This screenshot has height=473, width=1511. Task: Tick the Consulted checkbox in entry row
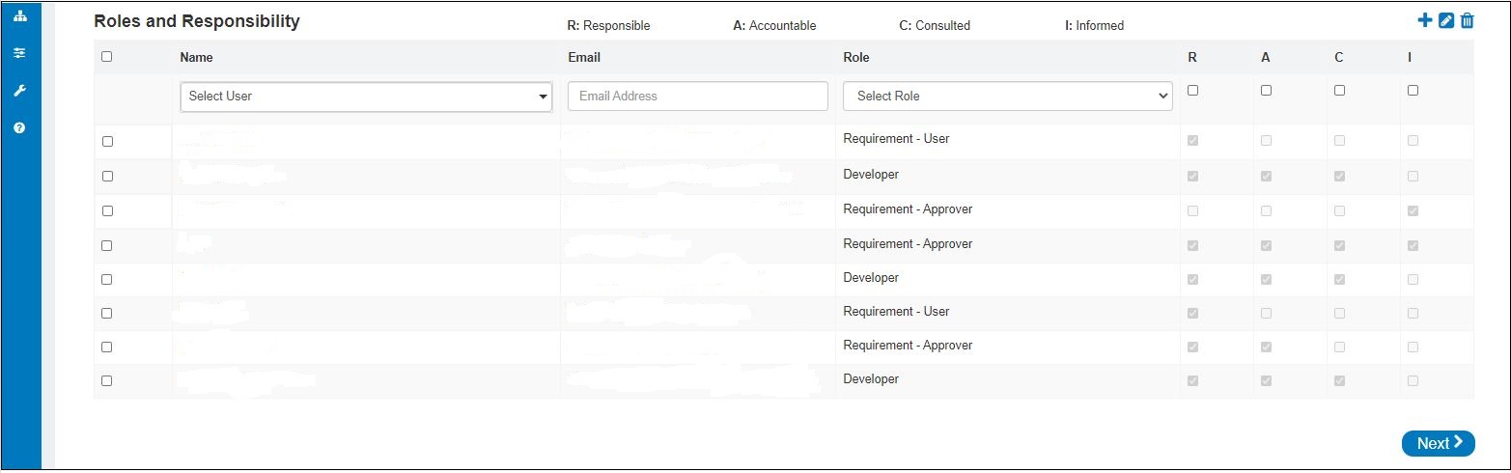(1339, 91)
